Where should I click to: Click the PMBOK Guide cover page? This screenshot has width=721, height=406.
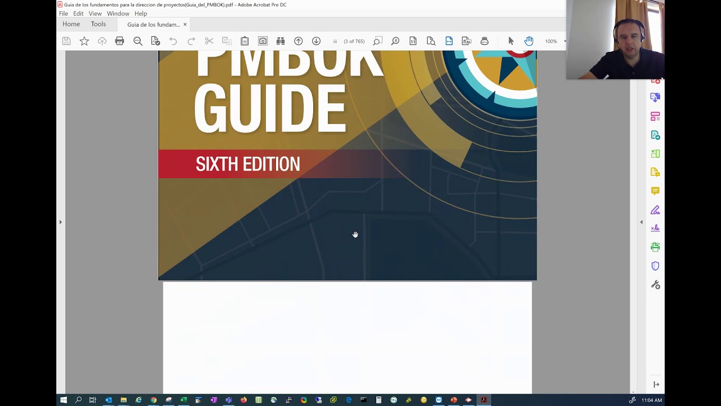point(348,165)
